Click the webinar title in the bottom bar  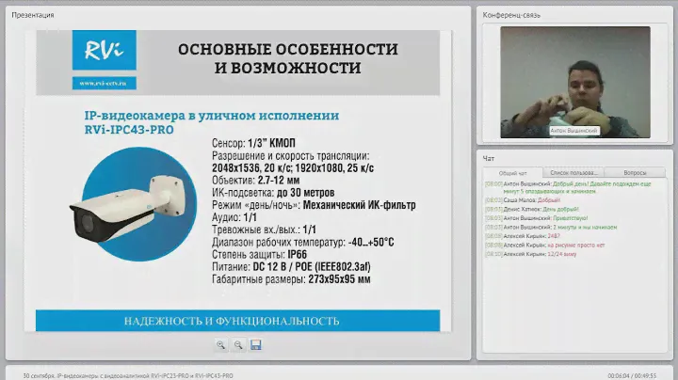(x=127, y=374)
